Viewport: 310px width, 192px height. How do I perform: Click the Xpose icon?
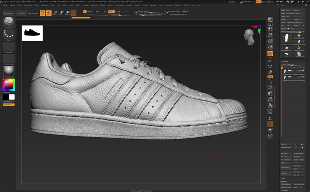pos(270,136)
